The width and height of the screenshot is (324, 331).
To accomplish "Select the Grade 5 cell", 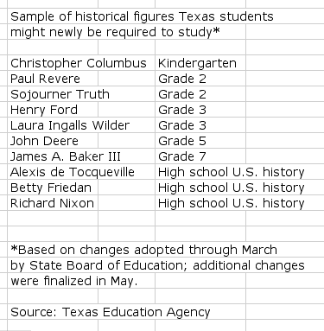I will tap(200, 141).
